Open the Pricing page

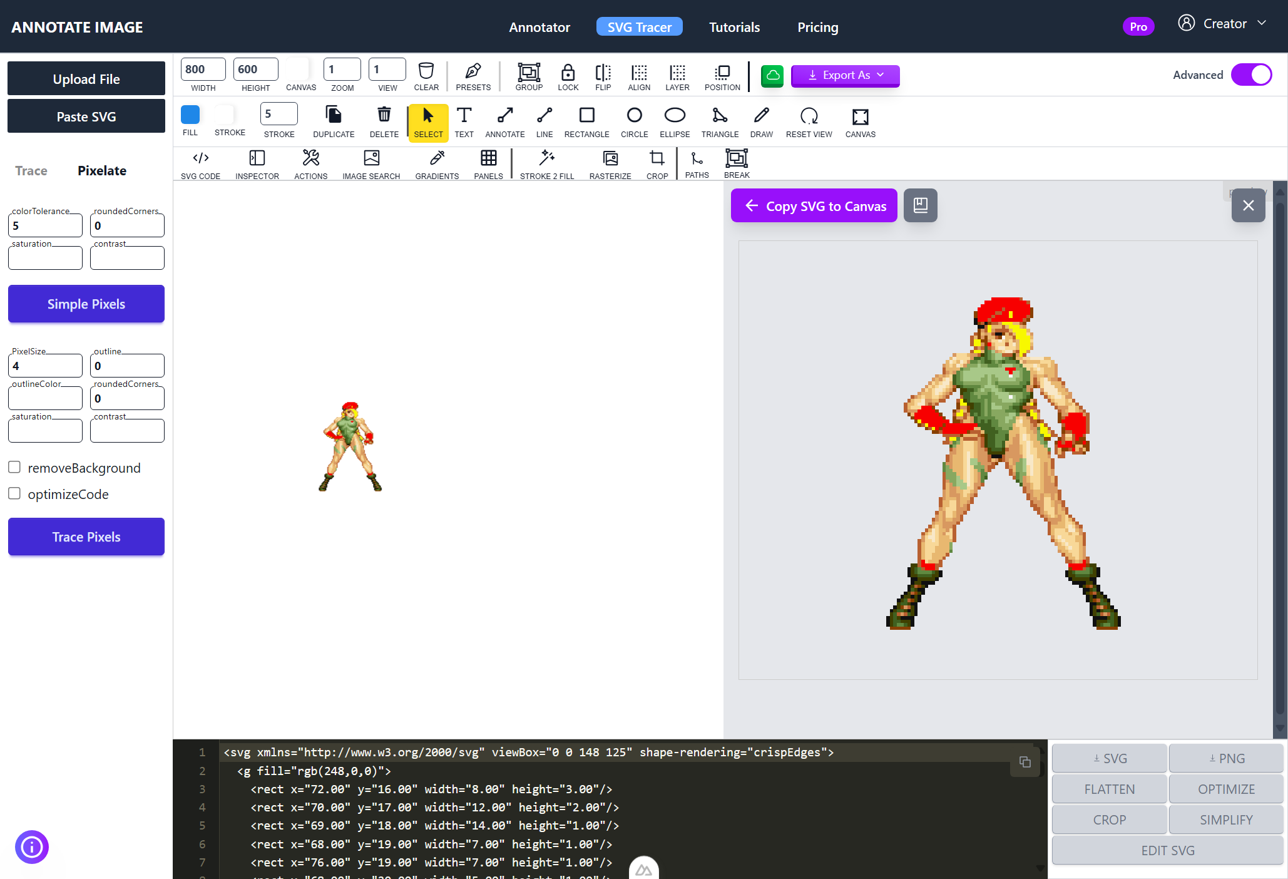pos(817,27)
